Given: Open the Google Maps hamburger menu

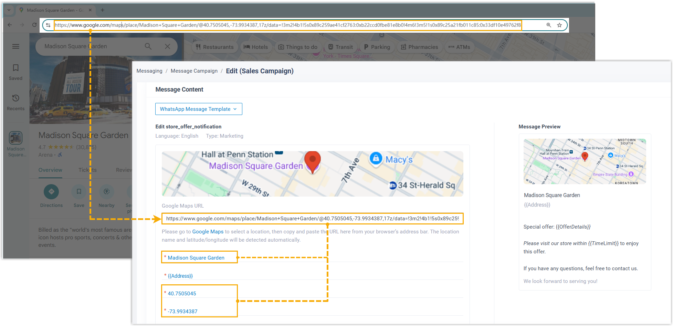Looking at the screenshot, I should click(x=16, y=46).
